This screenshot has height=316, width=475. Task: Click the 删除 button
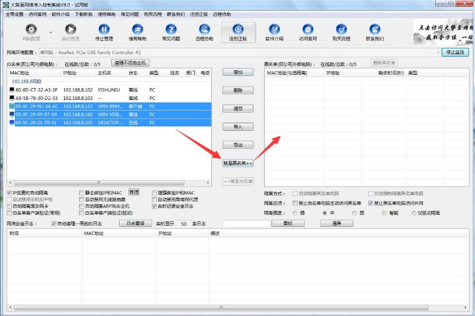click(238, 90)
